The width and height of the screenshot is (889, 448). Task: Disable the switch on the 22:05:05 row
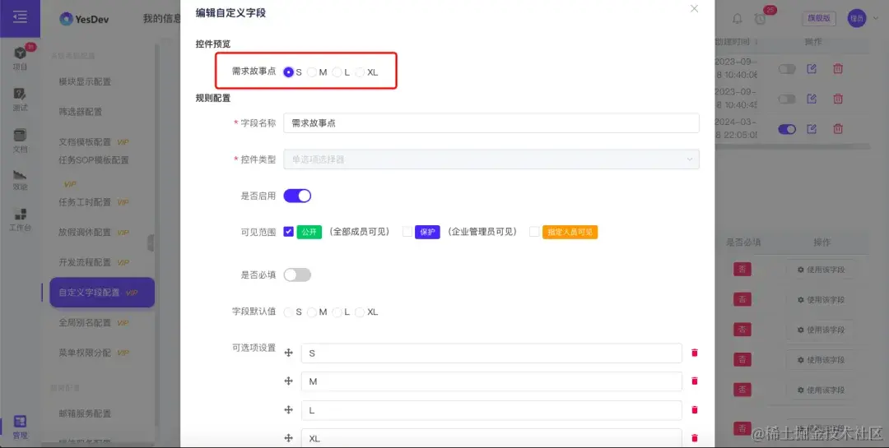tap(787, 129)
